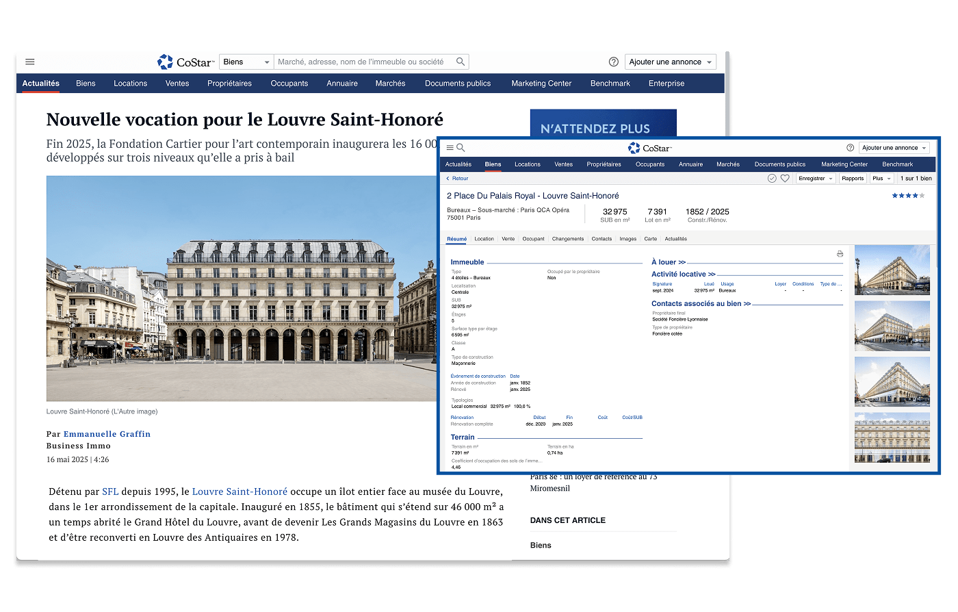
Task: Click the search icon in the property window
Action: 461,148
